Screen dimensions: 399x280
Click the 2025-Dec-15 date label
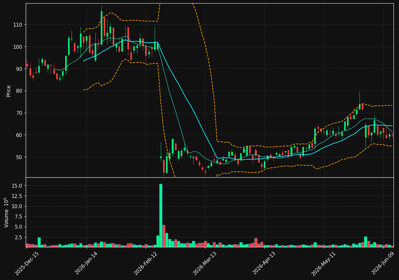point(27,263)
